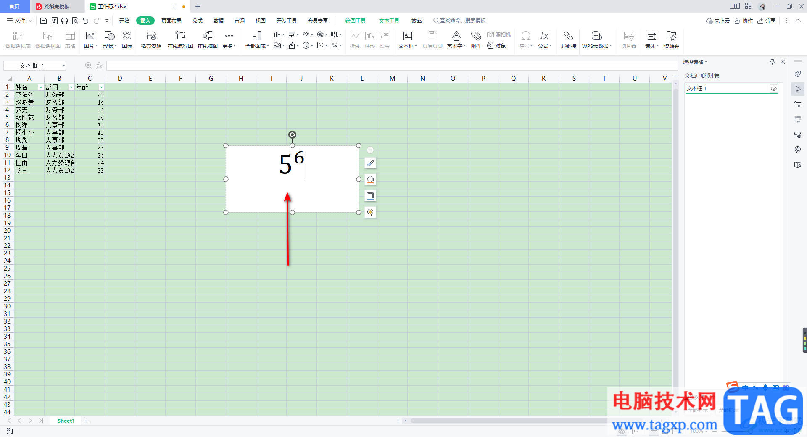Screen dimensions: 807x437
Task: Open the resource folder (资源夹) icon
Action: coord(671,39)
